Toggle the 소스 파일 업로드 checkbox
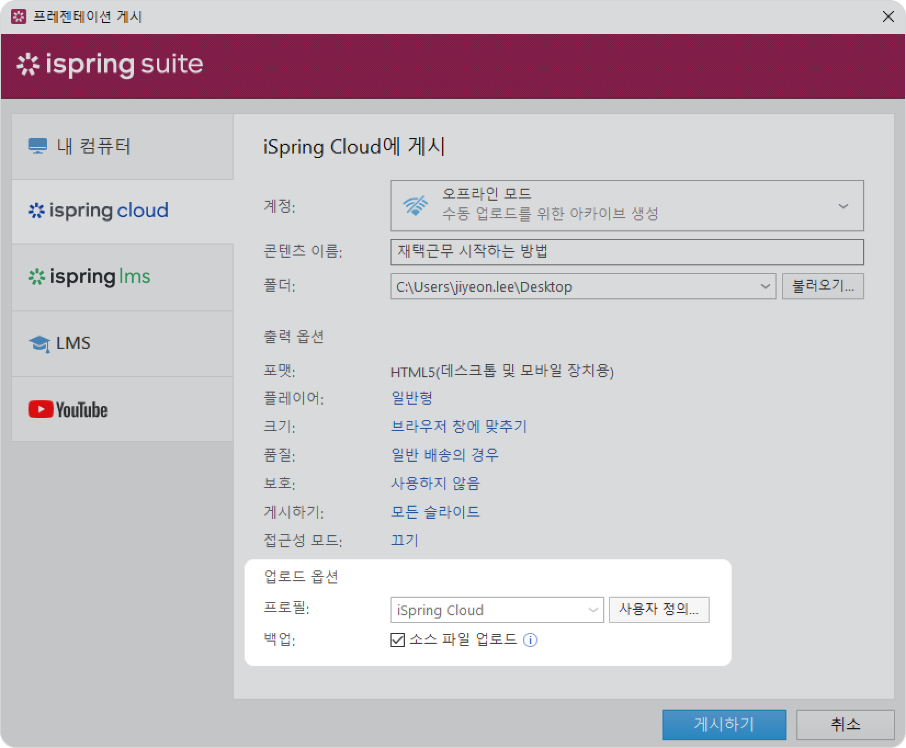Screen dimensions: 906x748 point(398,640)
